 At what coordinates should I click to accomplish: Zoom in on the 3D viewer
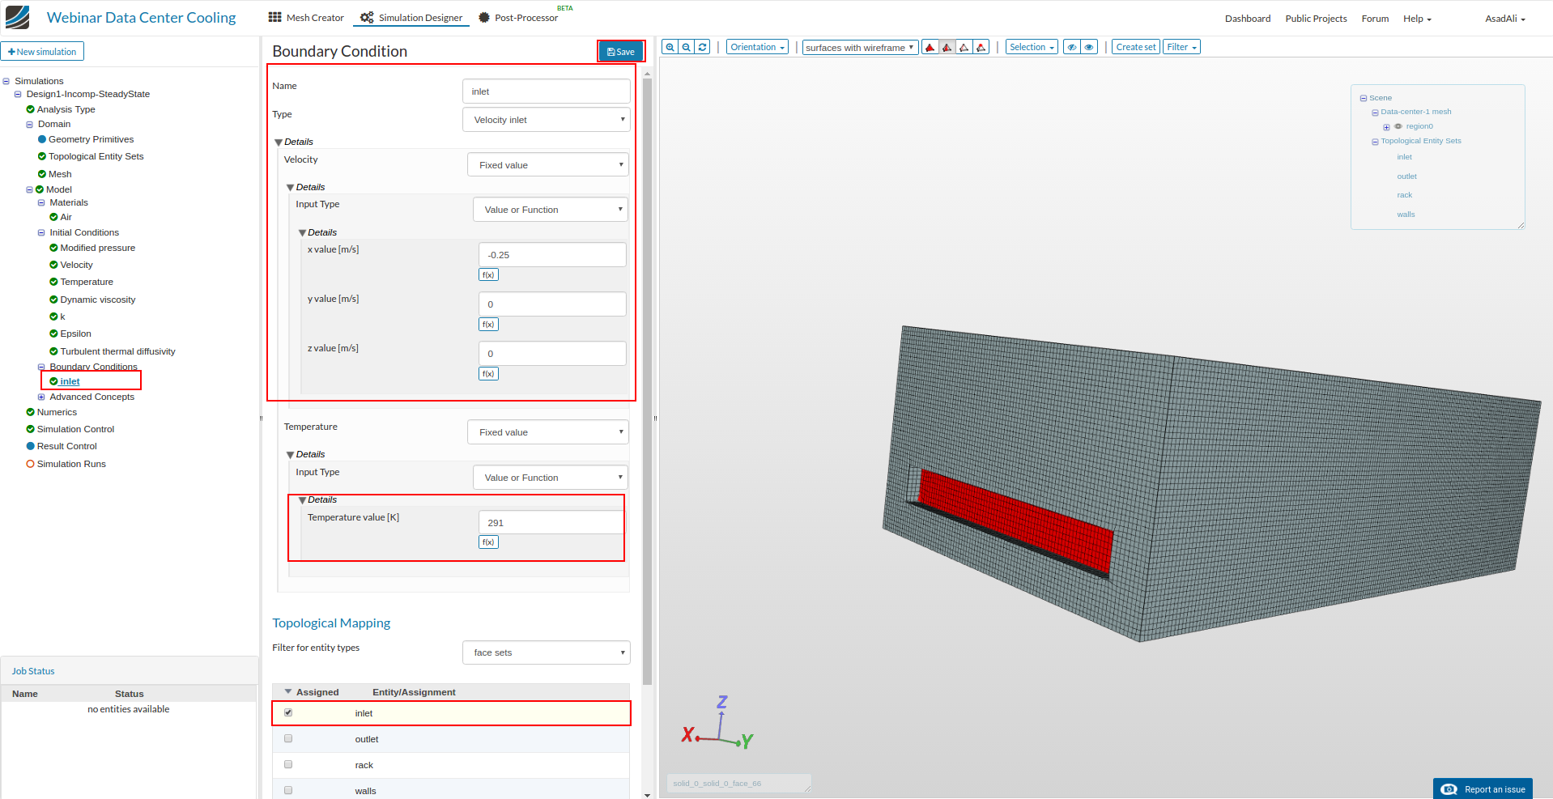click(x=670, y=47)
